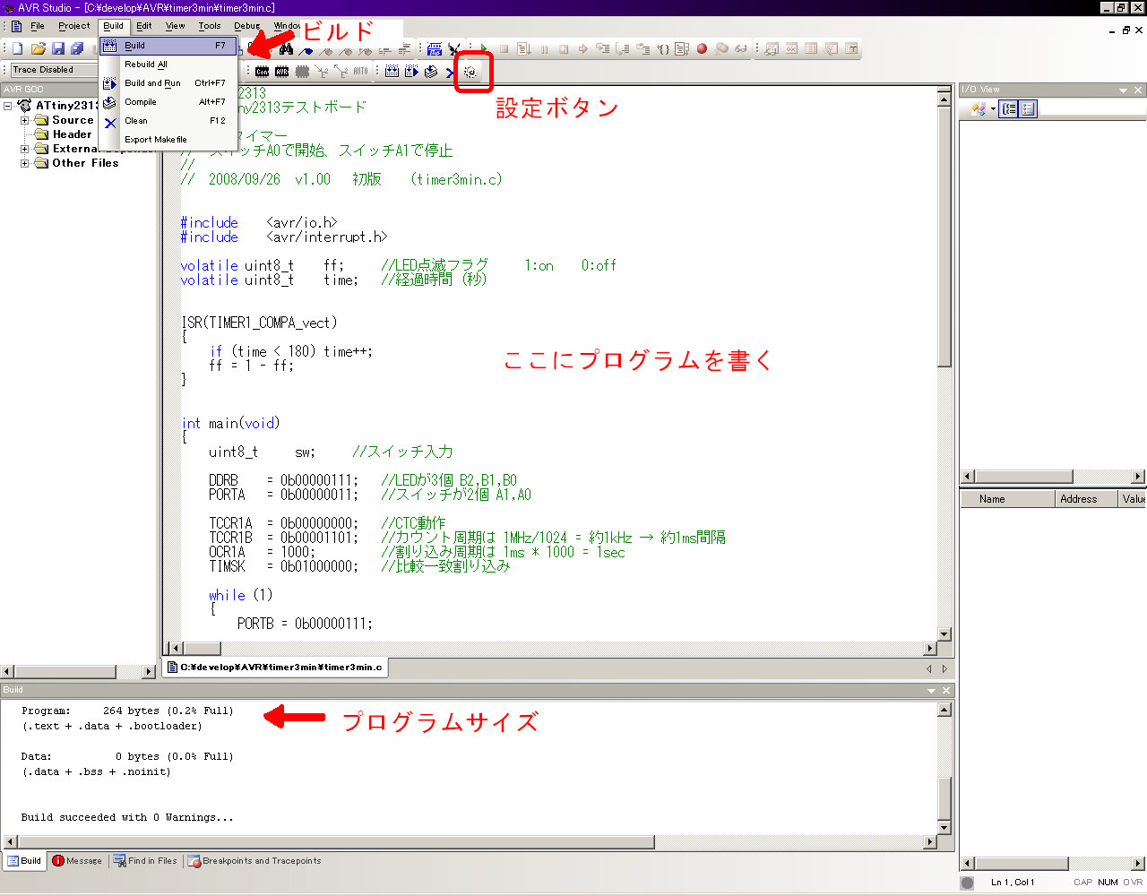This screenshot has width=1147, height=896.
Task: Toggle the Watch window icon
Action: coord(771,48)
